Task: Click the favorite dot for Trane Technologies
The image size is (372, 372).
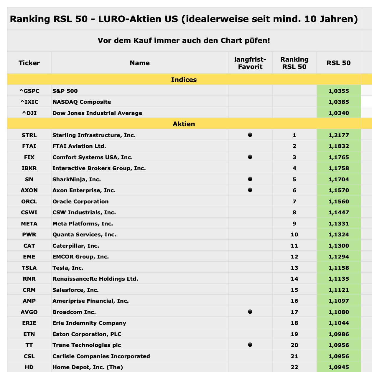Action: point(250,345)
